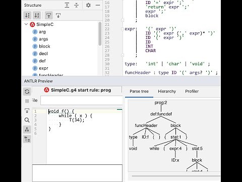Click the 'while' leaf in parse tree
The width and height of the screenshot is (242, 182).
point(154,149)
